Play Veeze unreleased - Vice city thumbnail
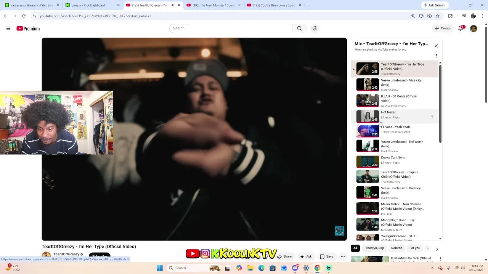This screenshot has height=274, width=488. [368, 84]
